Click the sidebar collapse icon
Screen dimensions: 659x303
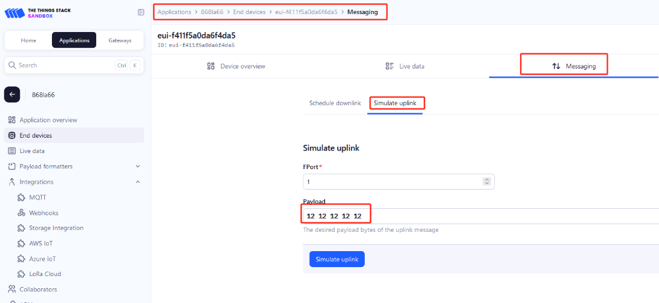(141, 12)
